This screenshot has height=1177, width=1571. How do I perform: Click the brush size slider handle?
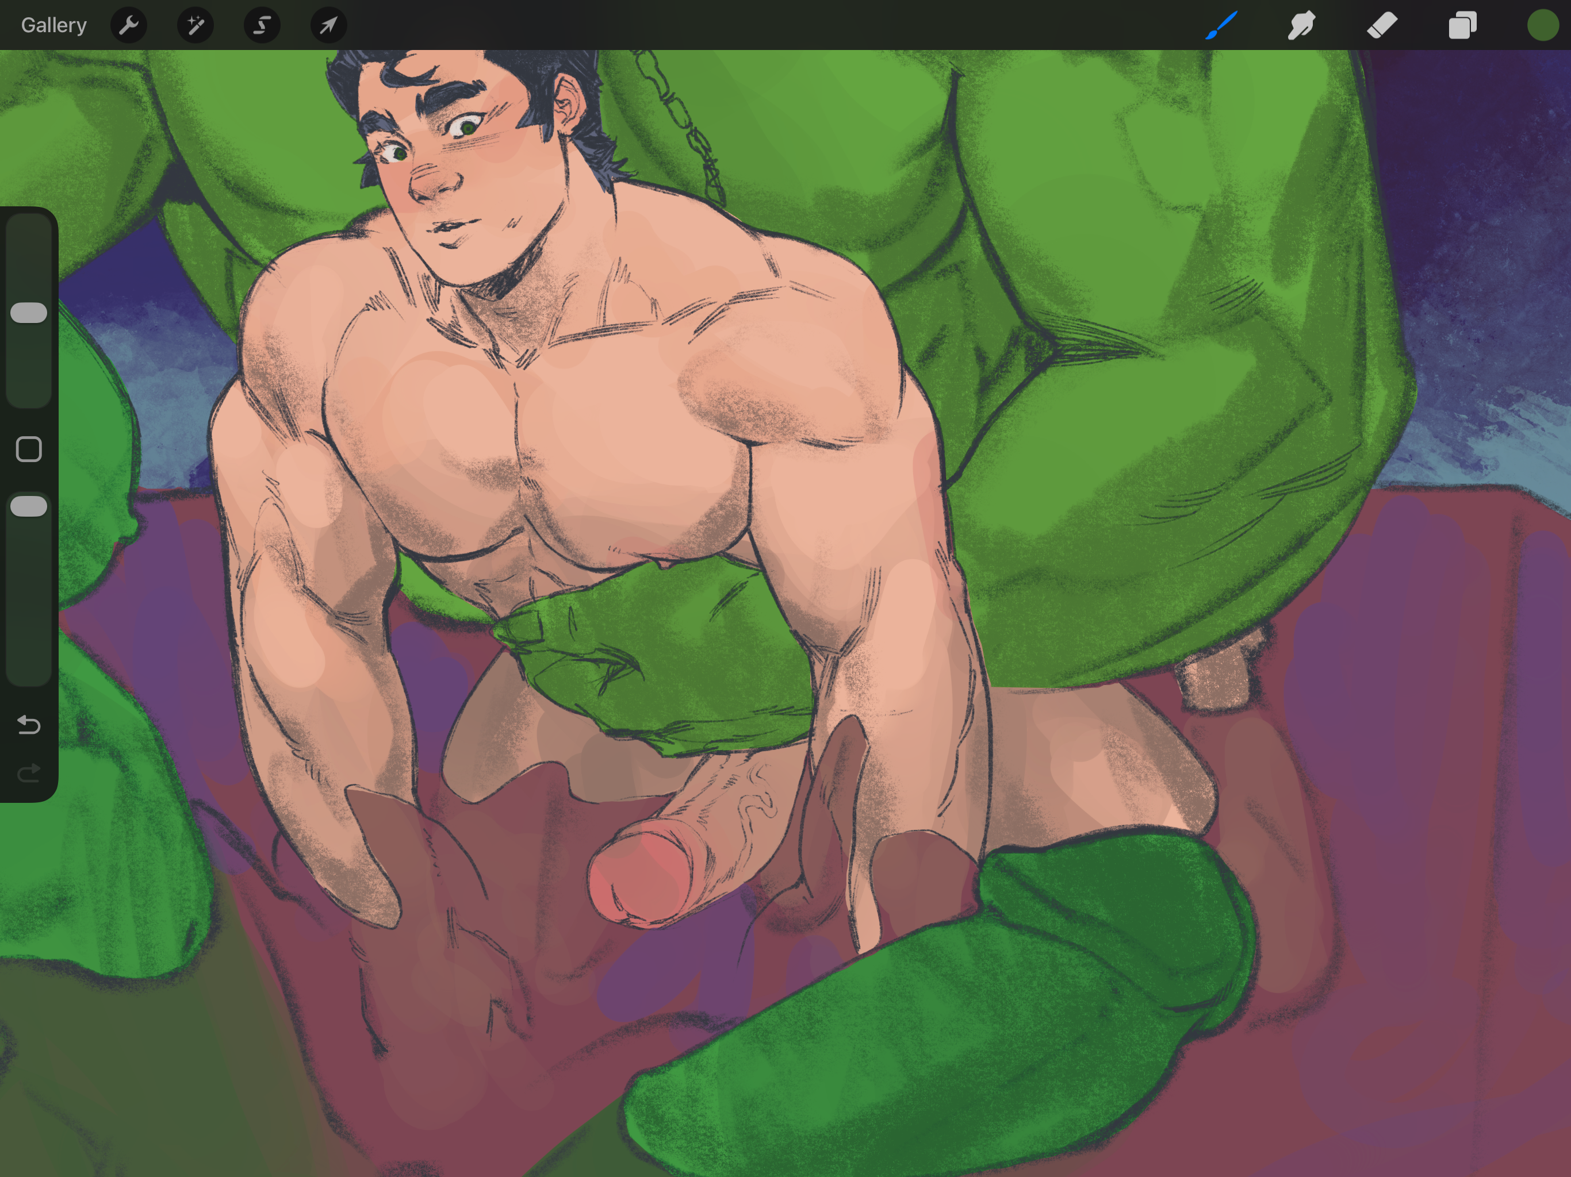(x=29, y=313)
